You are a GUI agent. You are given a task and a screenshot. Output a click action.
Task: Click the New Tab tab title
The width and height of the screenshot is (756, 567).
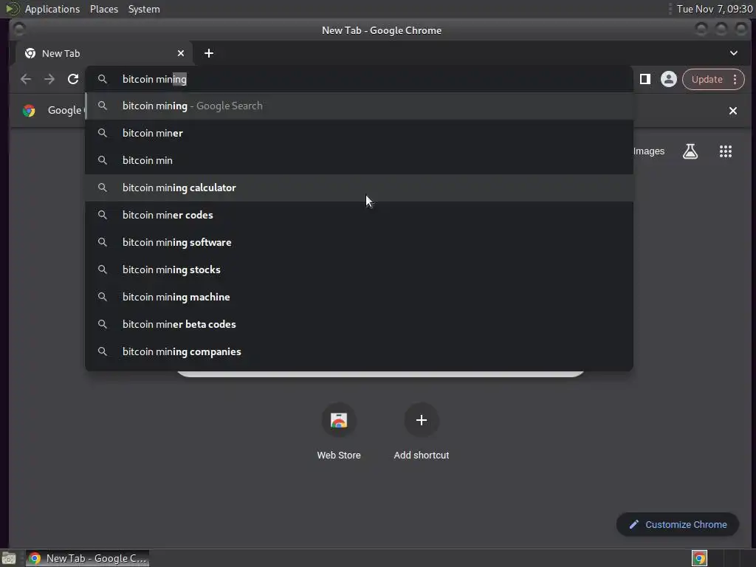(x=61, y=53)
